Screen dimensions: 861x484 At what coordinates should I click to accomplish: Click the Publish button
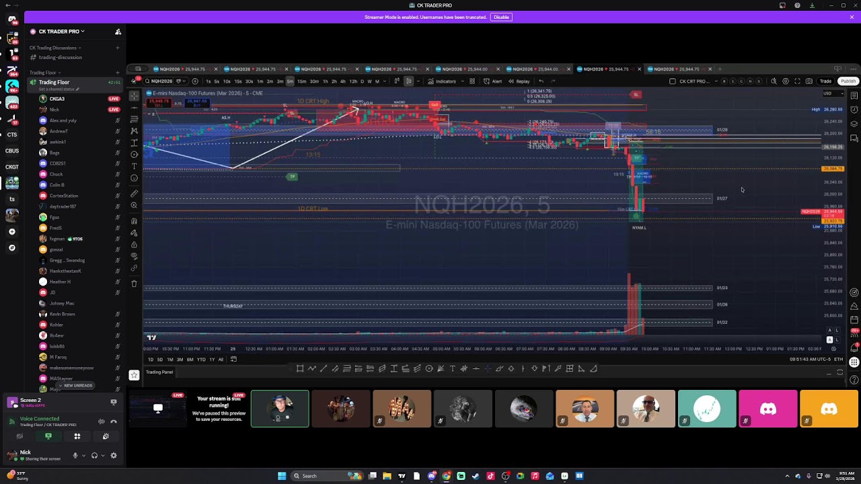pos(848,81)
